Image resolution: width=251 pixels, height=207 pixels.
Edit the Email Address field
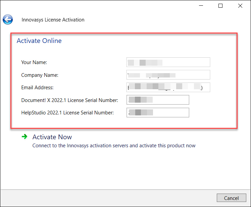(x=168, y=88)
